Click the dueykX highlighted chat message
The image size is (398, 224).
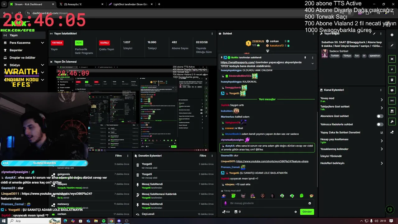pyautogui.click(x=267, y=147)
